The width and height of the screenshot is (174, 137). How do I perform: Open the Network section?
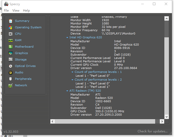tap(21, 85)
